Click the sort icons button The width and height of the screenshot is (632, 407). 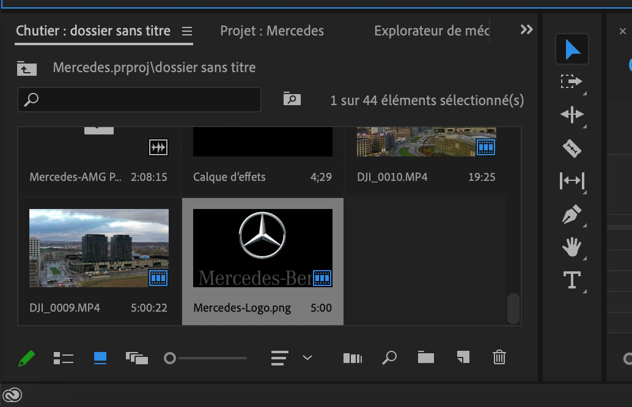279,358
